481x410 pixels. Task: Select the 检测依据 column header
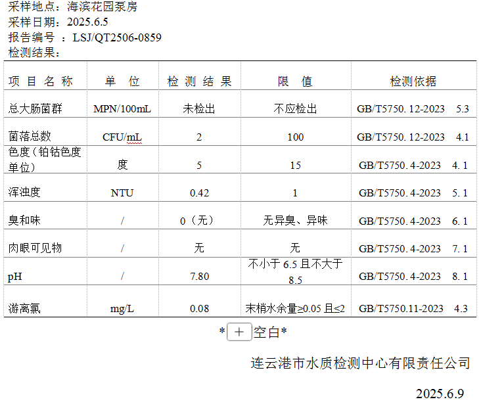413,81
